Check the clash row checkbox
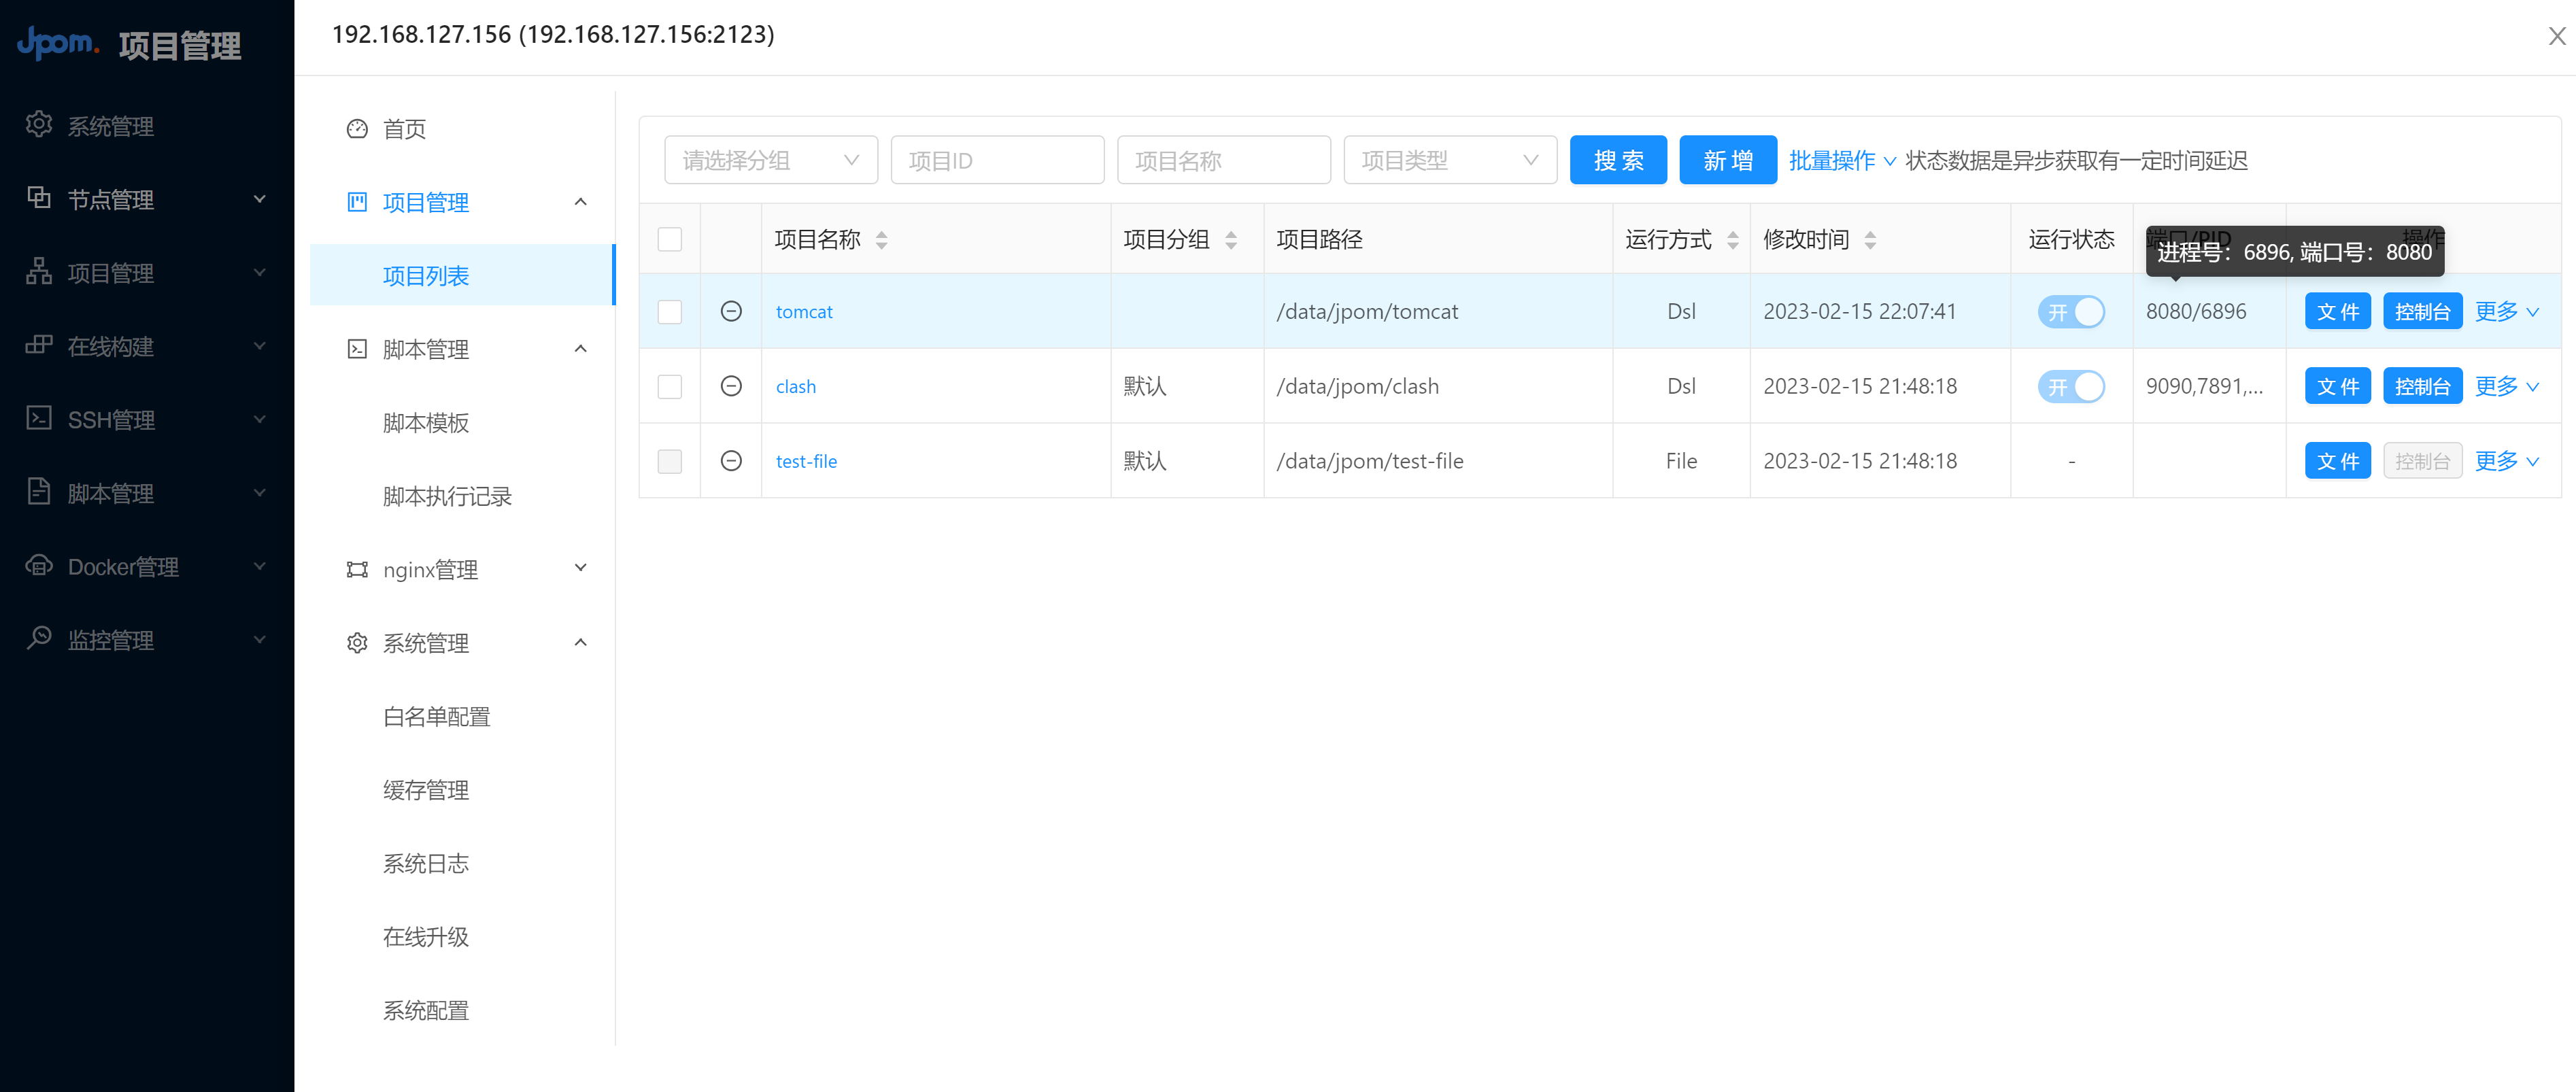 click(x=670, y=386)
